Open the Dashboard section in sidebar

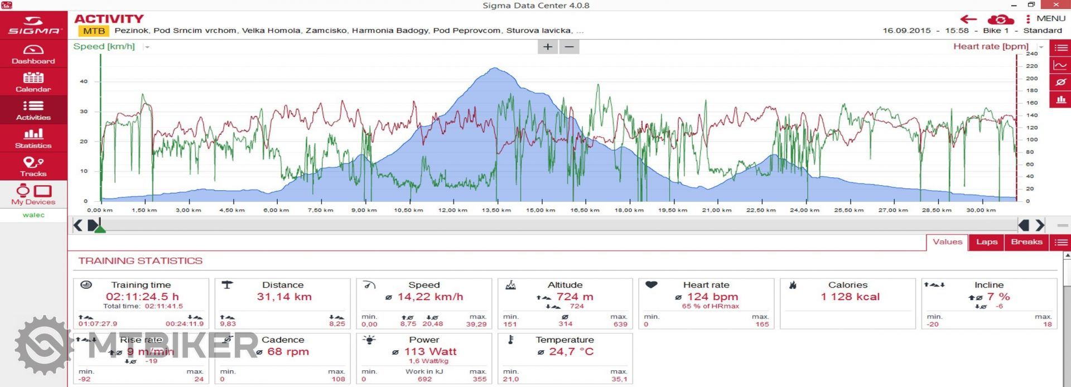tap(33, 54)
